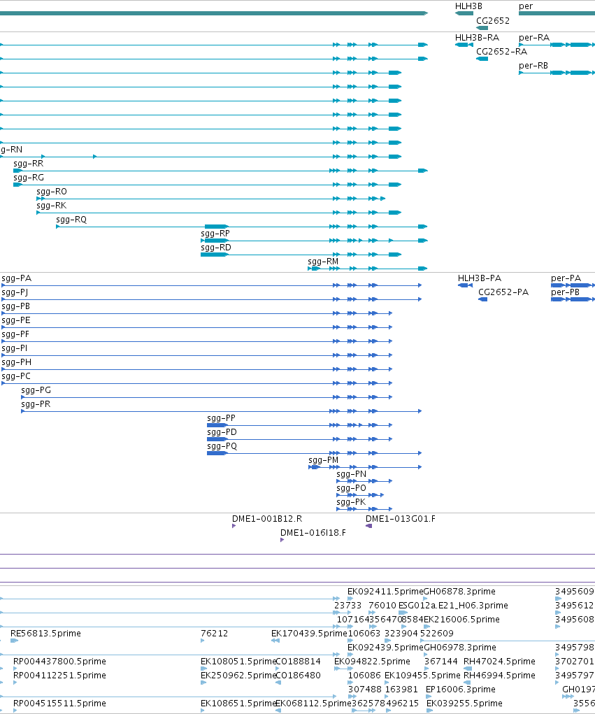The height and width of the screenshot is (714, 595).
Task: Select the GH06878.3prime EST
Action: (426, 599)
